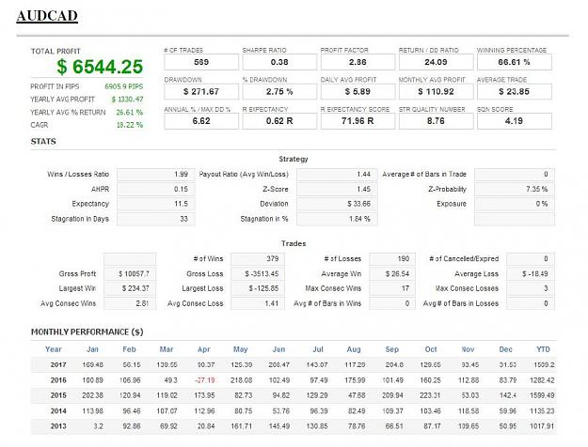
Task: Click the # of Losses value 190
Action: coord(392,259)
